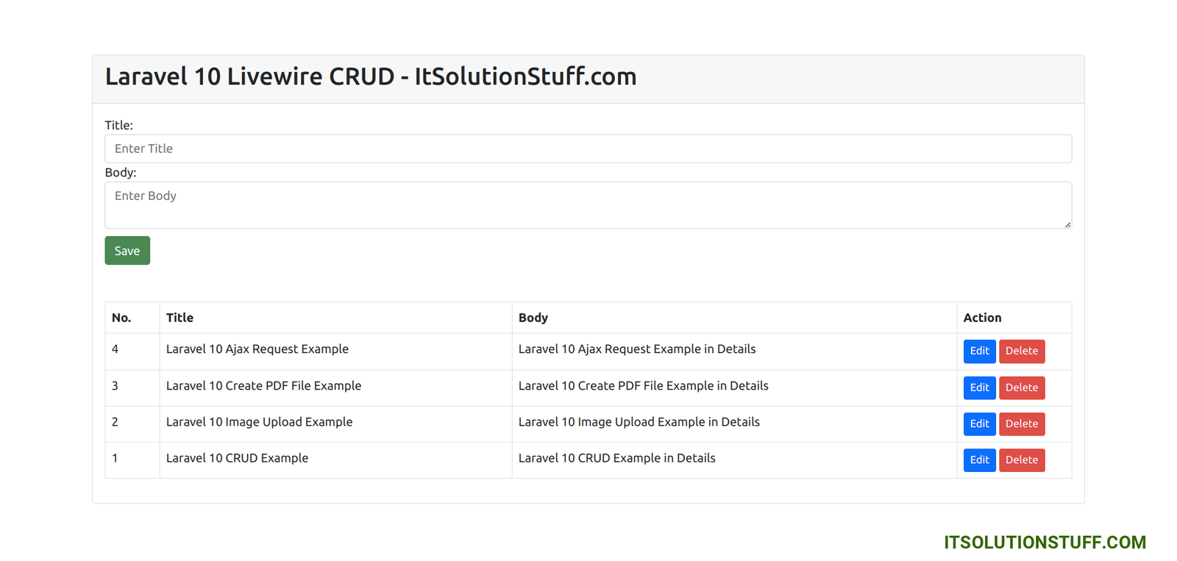Focus the Enter Body textarea
1177x561 pixels.
tap(588, 204)
